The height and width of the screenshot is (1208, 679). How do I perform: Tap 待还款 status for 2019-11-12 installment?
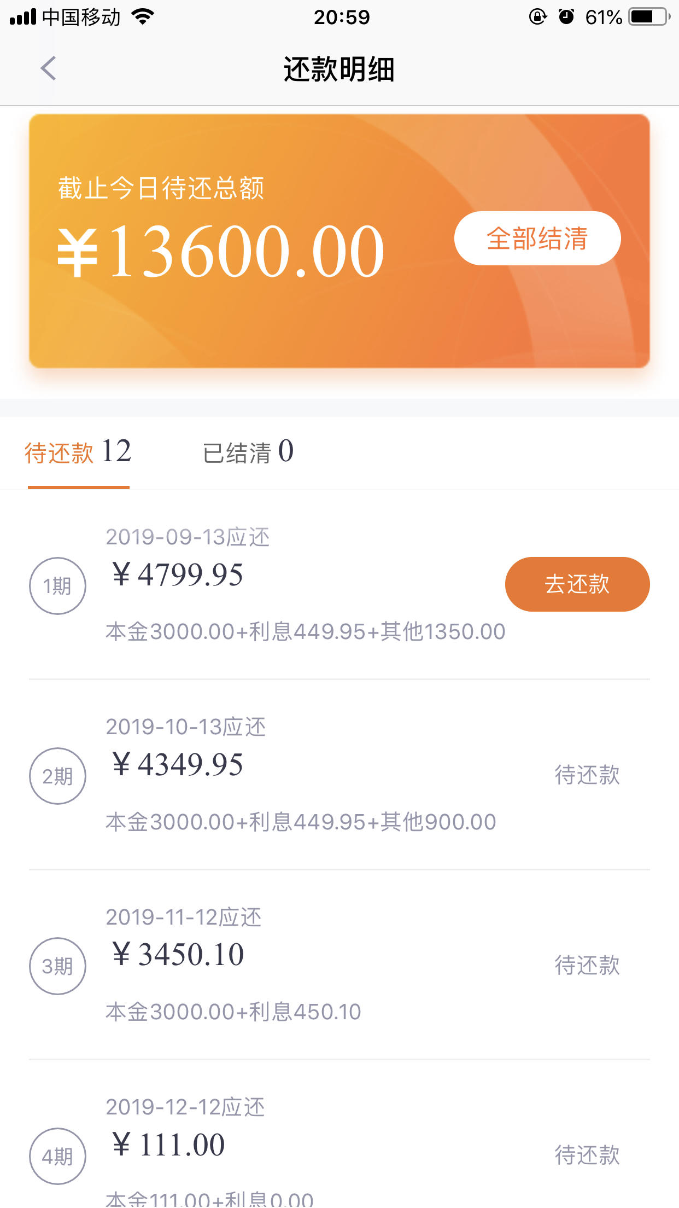point(587,966)
